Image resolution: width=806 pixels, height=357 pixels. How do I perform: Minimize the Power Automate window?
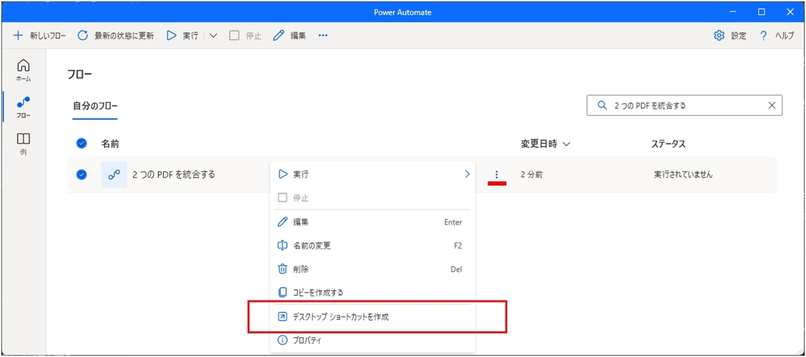[731, 11]
